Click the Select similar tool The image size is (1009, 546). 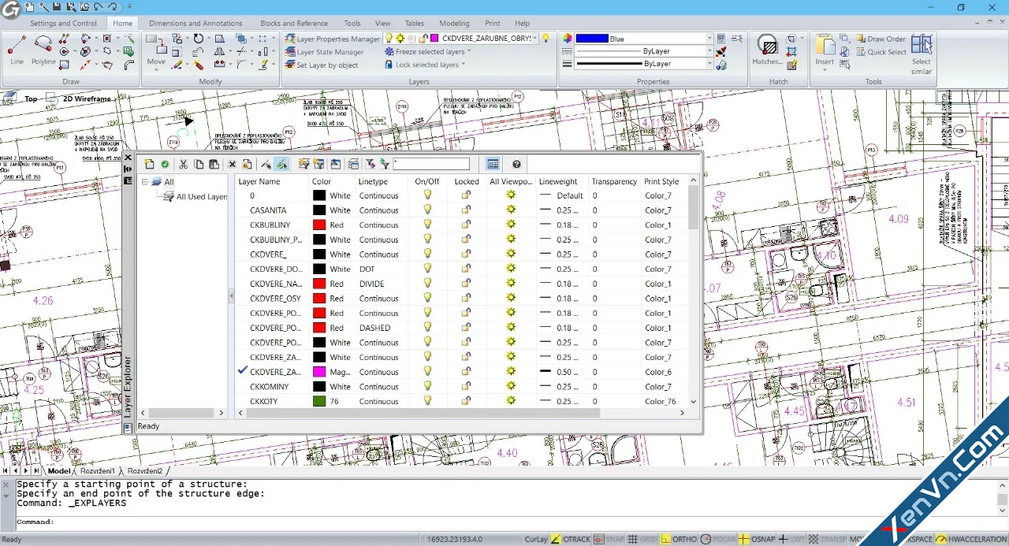[922, 54]
